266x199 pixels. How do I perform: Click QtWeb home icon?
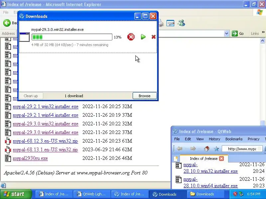click(206, 149)
